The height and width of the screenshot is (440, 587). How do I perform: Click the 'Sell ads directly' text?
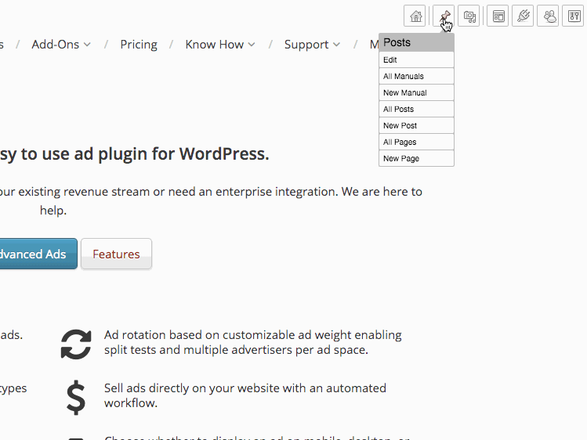245,395
